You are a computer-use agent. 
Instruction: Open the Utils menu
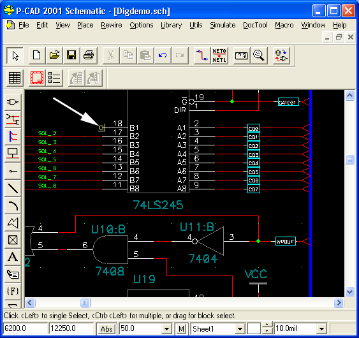click(x=196, y=25)
